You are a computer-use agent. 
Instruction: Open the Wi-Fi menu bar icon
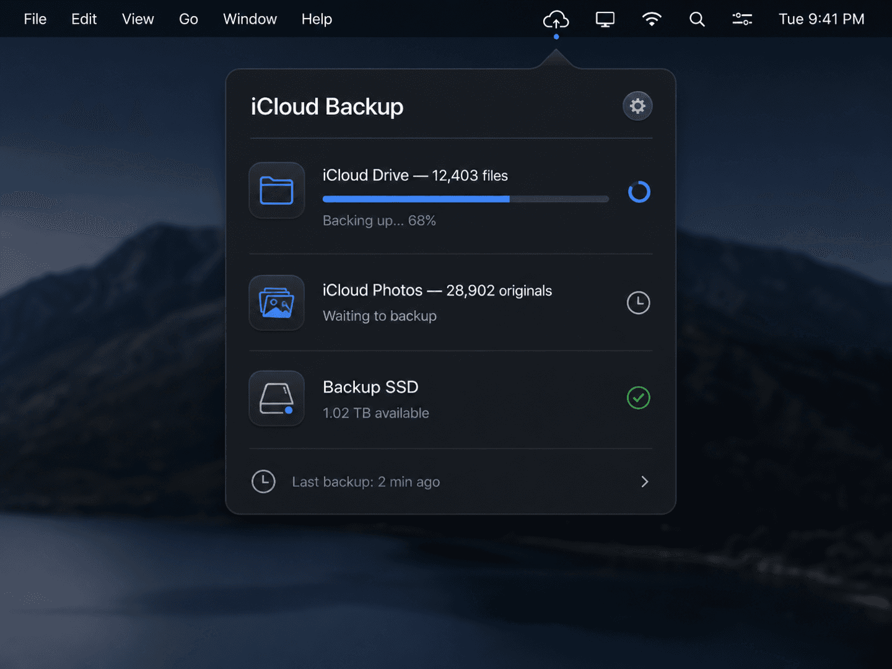[x=652, y=20]
